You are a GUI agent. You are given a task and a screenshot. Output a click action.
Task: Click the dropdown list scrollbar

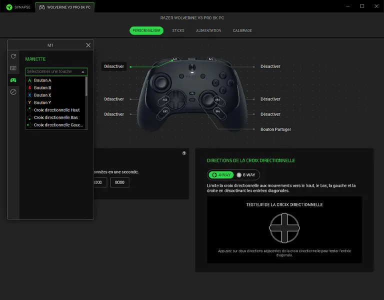click(86, 86)
